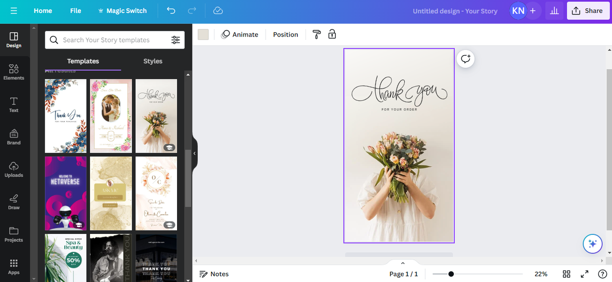The image size is (612, 282).
Task: Click the Lock padlock icon
Action: 332,34
